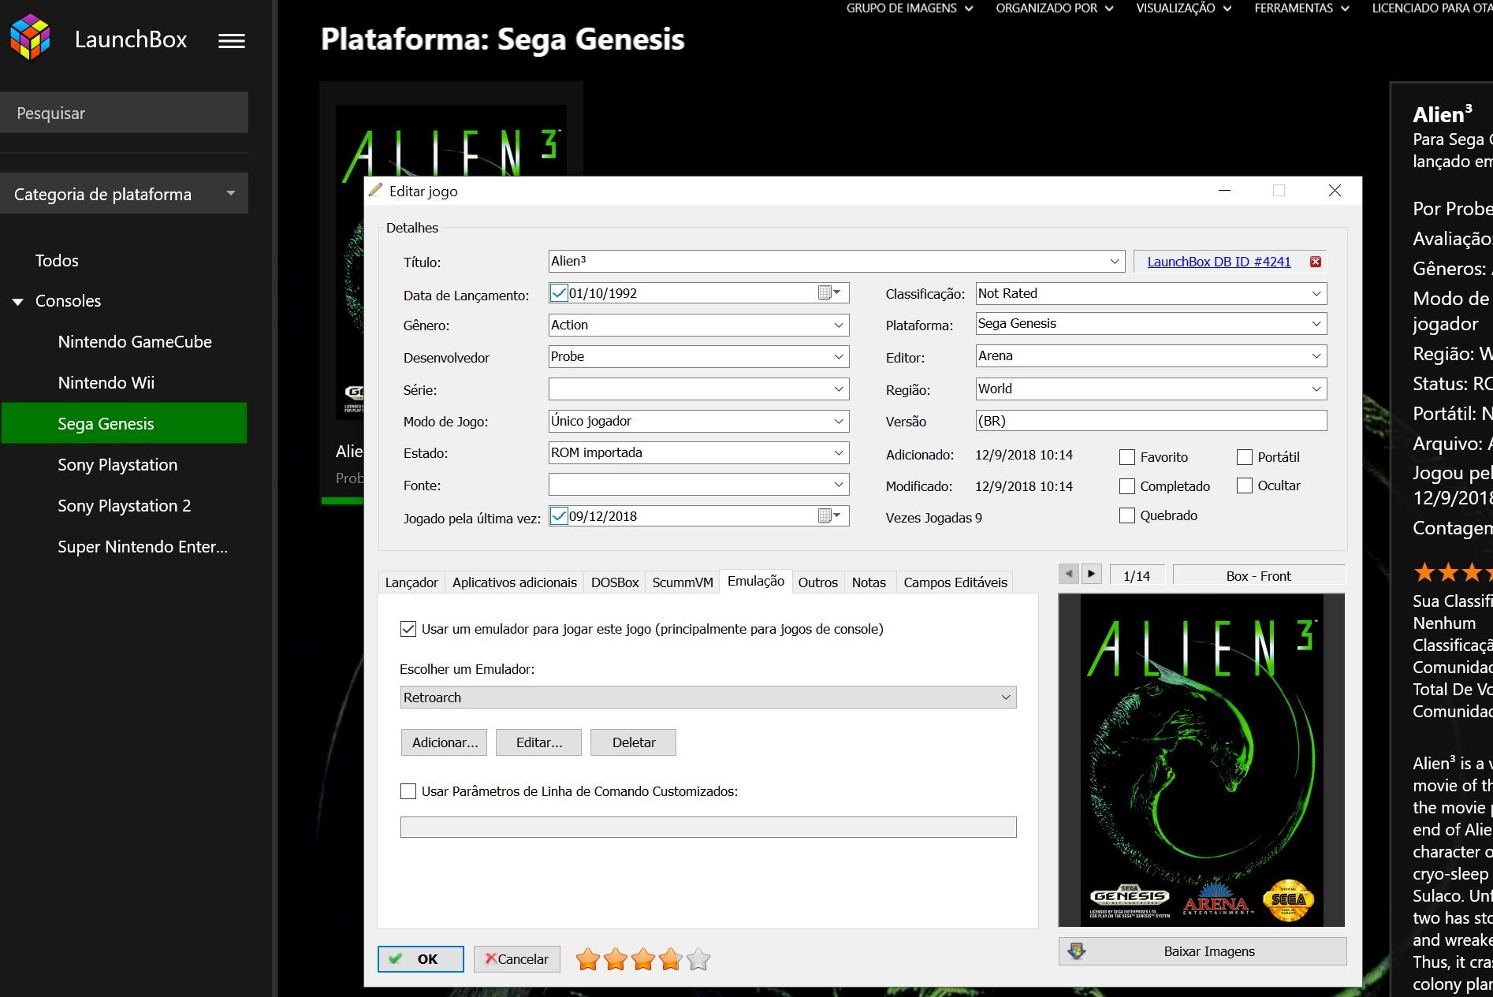The width and height of the screenshot is (1493, 997).
Task: Open the Plataforma dropdown showing Sega Genesis
Action: [x=1316, y=324]
